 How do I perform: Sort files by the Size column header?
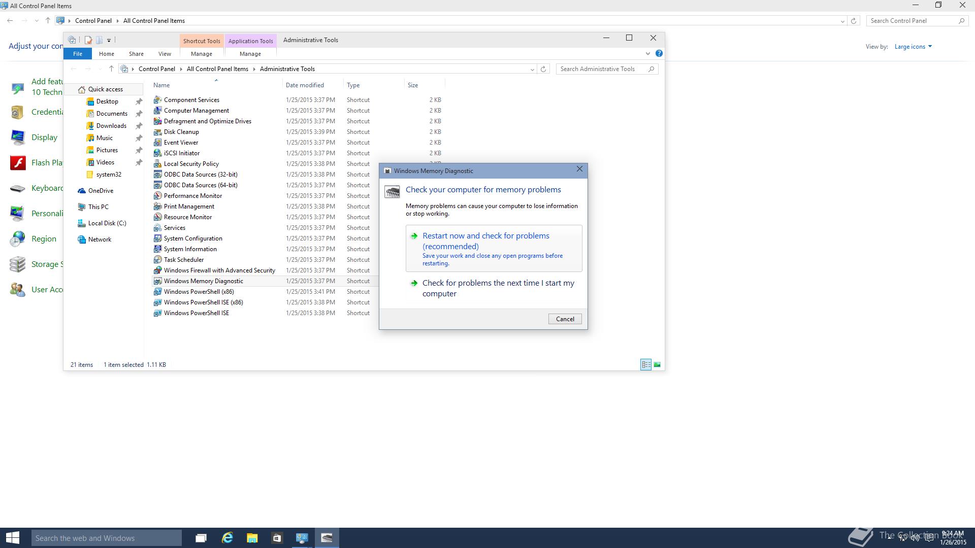(424, 85)
